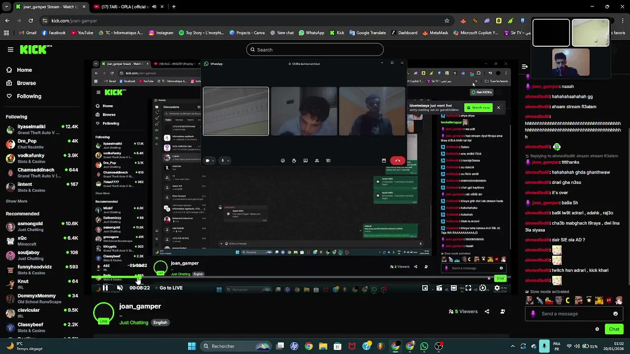Open xQc recommended channel

[42, 241]
